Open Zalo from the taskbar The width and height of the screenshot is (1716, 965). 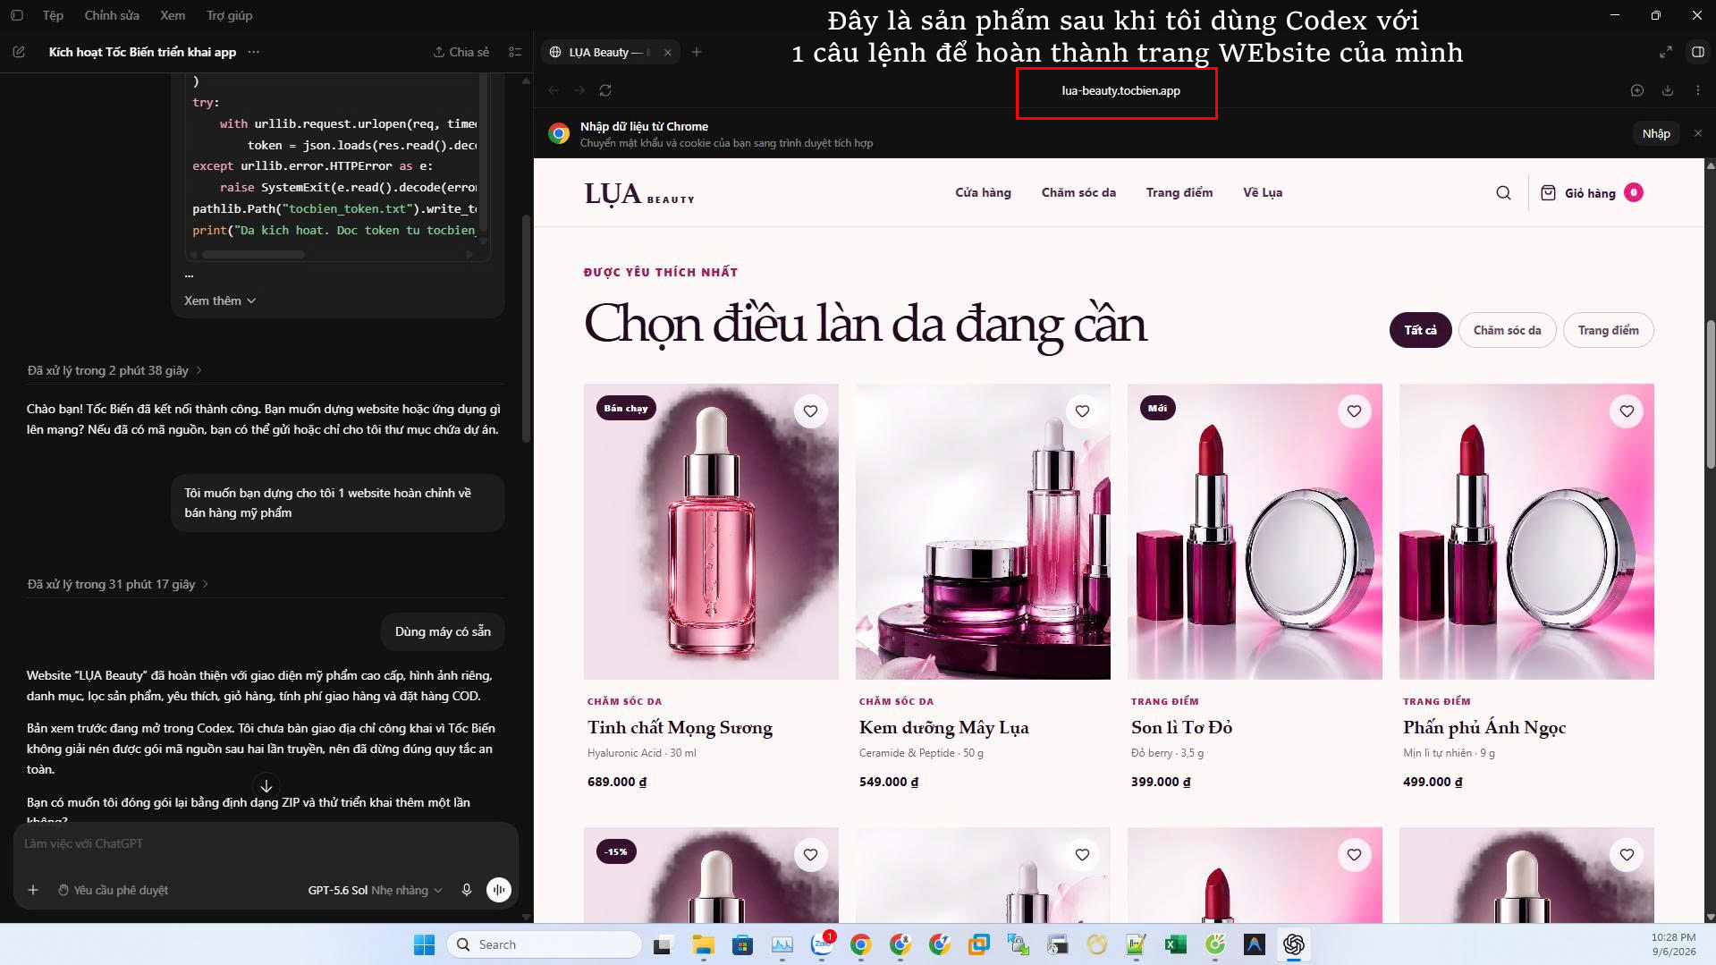[x=822, y=944]
